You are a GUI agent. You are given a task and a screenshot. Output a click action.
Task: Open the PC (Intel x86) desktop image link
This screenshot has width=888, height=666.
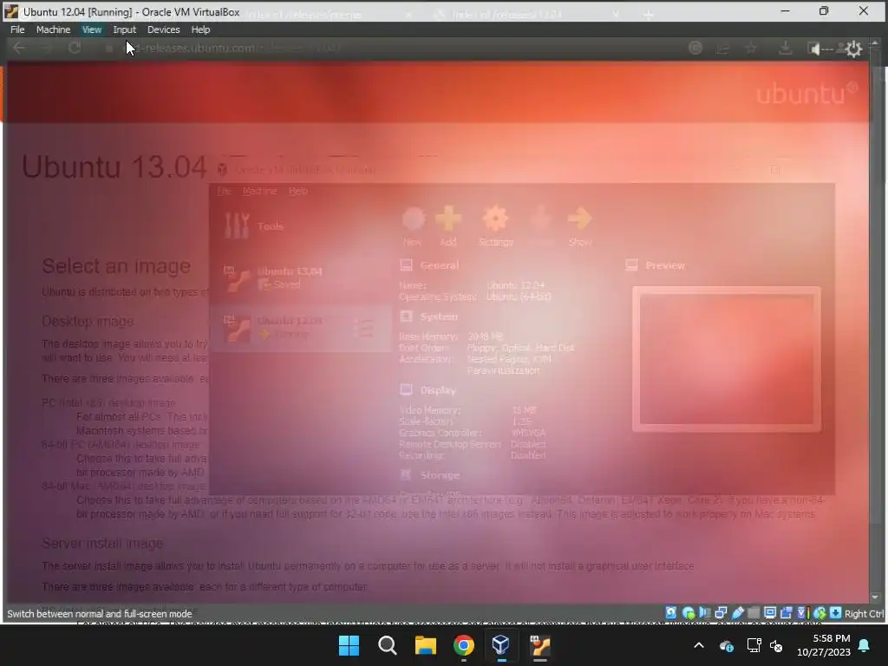pos(108,403)
